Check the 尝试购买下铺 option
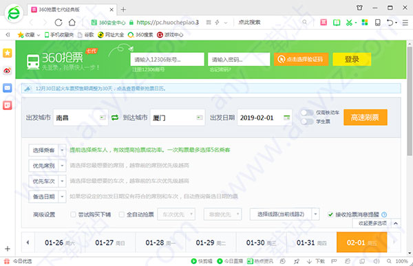This screenshot has height=266, width=413. [73, 214]
